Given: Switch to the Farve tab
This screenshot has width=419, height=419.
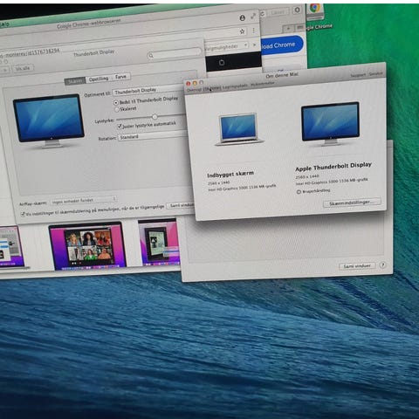Looking at the screenshot, I should point(120,77).
